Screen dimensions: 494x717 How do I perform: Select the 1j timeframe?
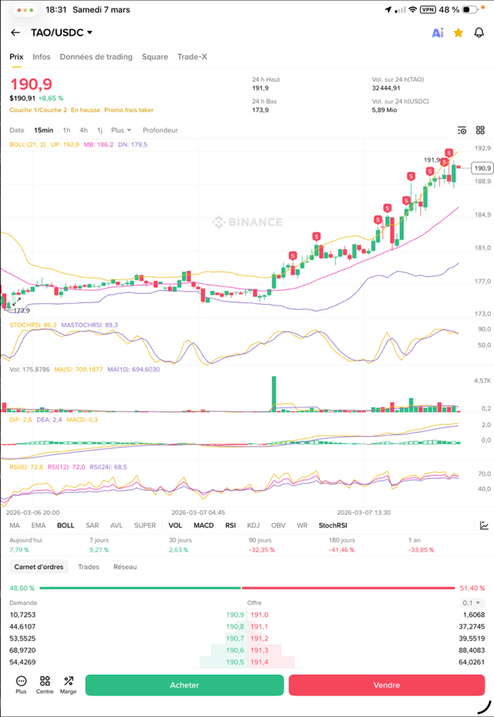(x=99, y=131)
